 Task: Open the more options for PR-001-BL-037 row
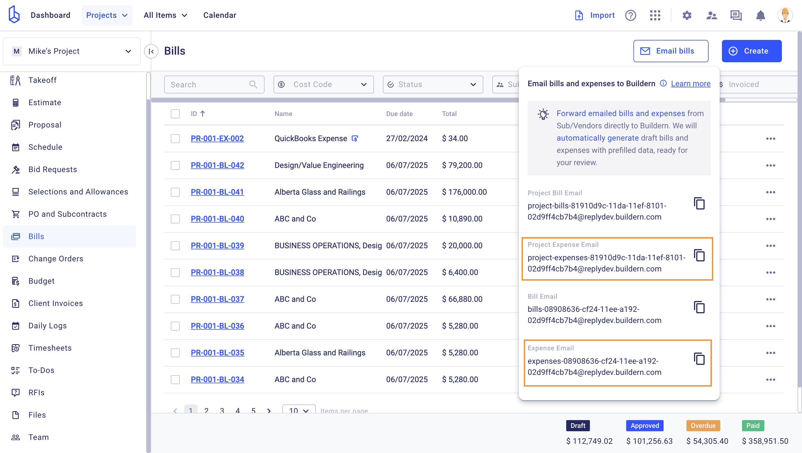770,299
